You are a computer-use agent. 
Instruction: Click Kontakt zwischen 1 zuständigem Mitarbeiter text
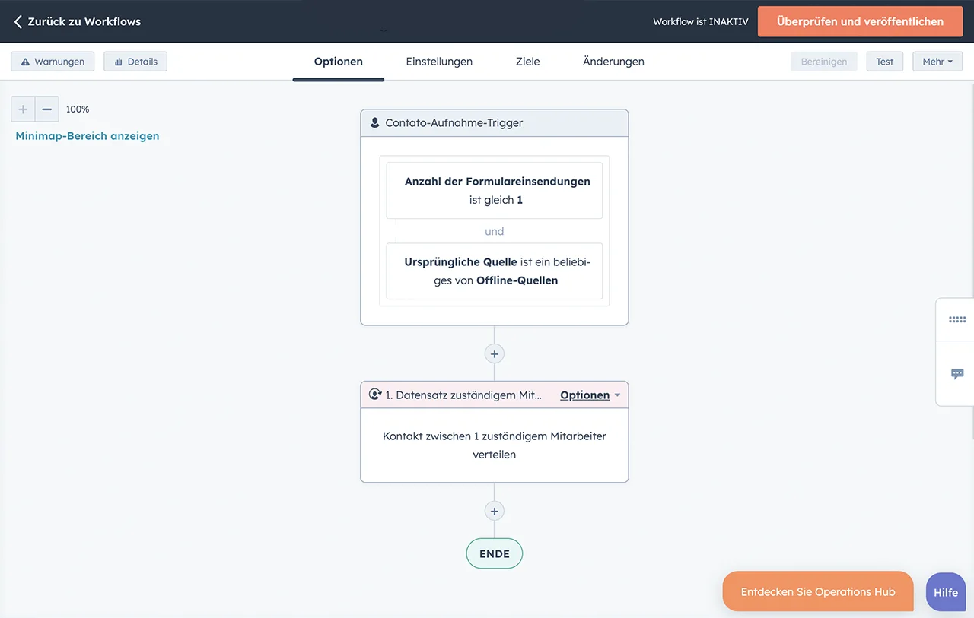pyautogui.click(x=495, y=445)
